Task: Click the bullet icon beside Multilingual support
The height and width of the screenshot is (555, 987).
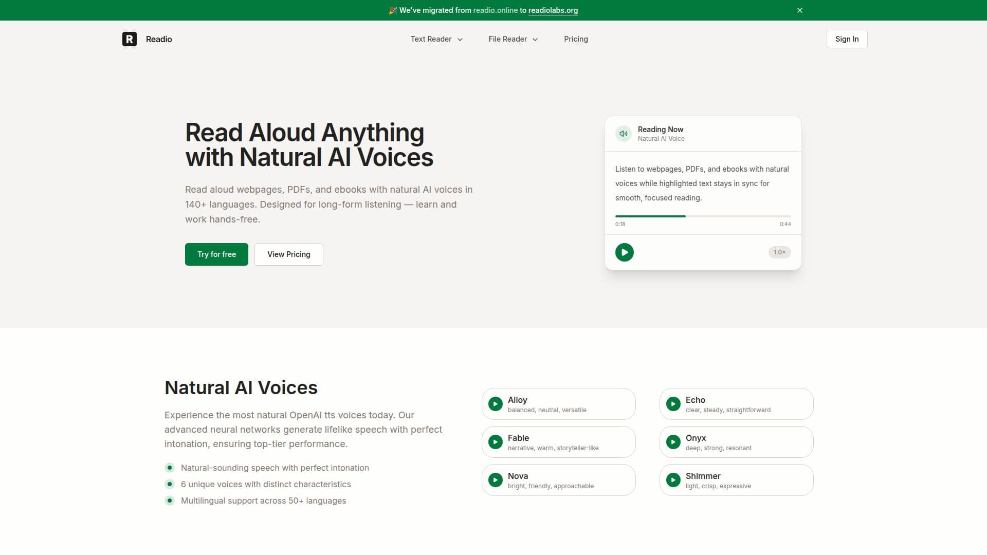Action: point(170,501)
